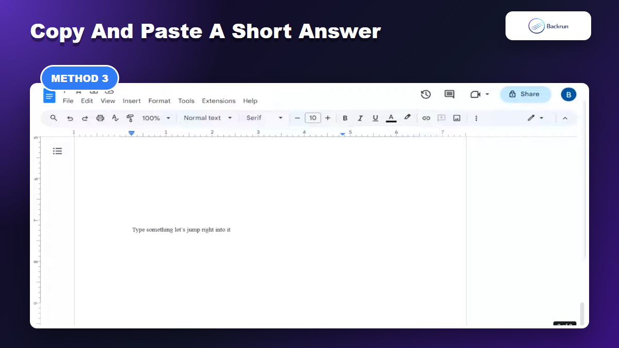Open the comment history icon

coord(449,94)
